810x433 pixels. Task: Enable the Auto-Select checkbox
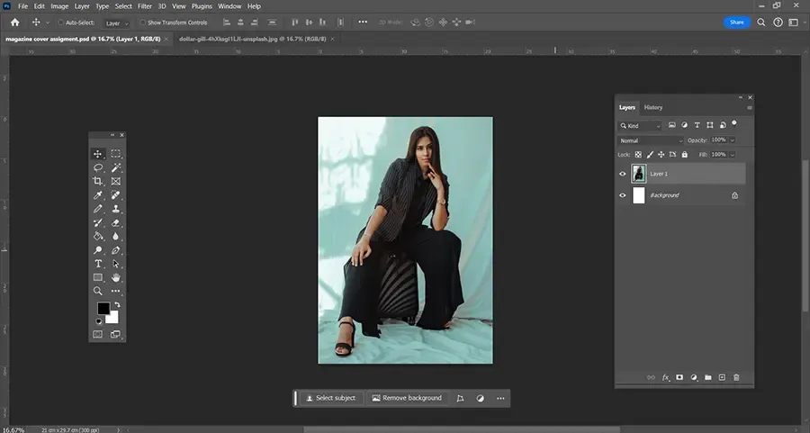(60, 23)
